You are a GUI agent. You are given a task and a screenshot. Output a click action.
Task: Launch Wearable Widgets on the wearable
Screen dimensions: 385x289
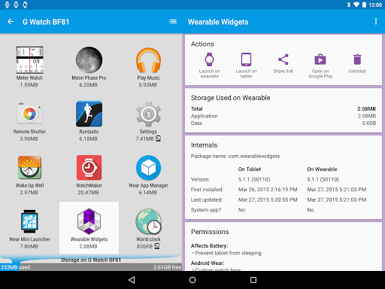(209, 65)
